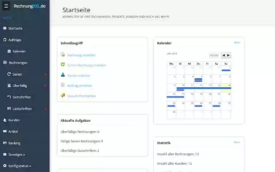Open the Rechnung erstellen link
Image resolution: width=275 pixels, height=172 pixels.
pyautogui.click(x=82, y=55)
